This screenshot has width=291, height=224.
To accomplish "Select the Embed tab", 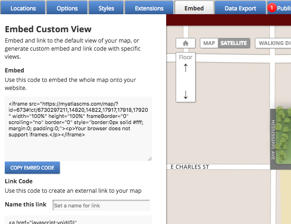I will click(x=194, y=8).
